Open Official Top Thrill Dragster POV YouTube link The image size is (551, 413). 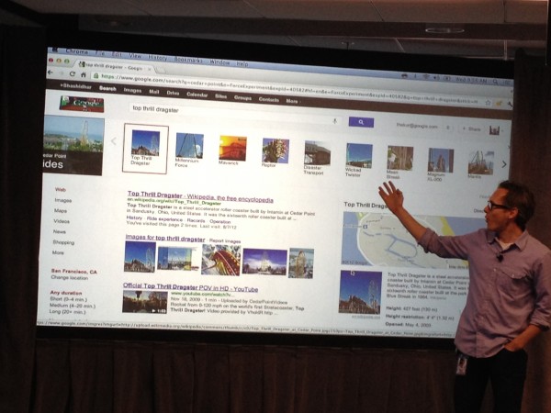192,285
